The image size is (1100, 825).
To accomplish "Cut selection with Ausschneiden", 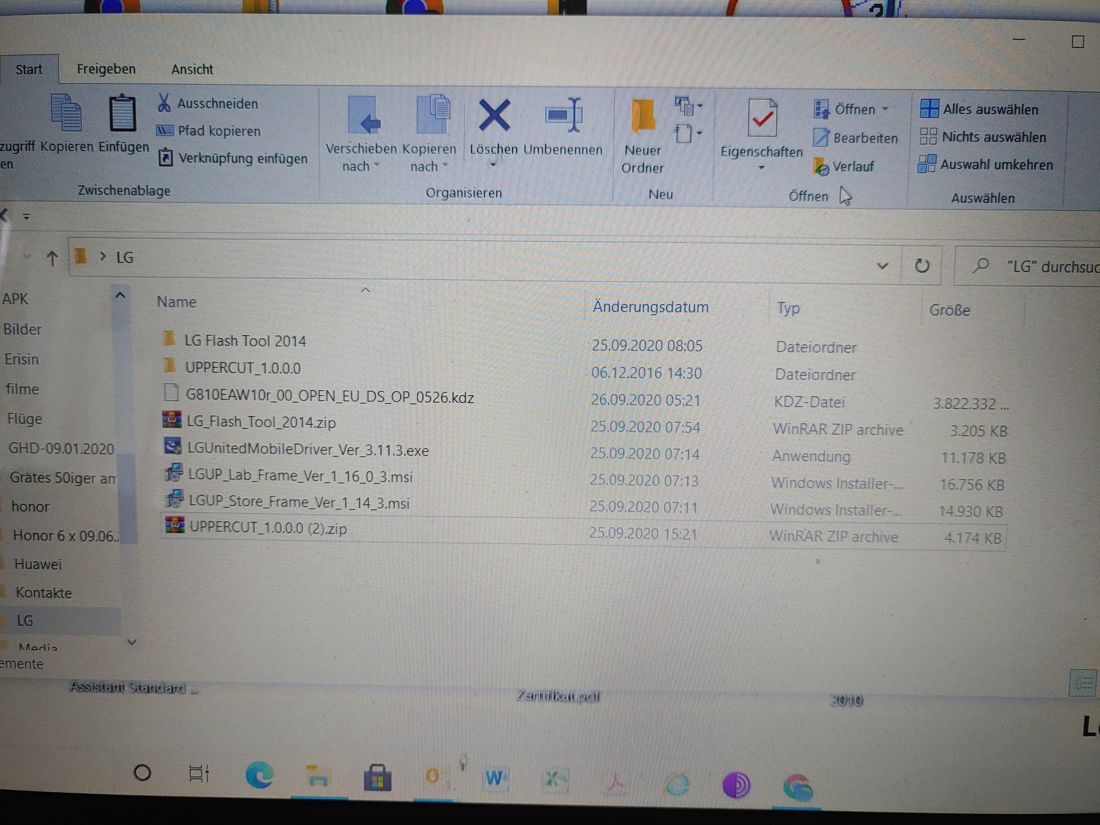I will [207, 103].
